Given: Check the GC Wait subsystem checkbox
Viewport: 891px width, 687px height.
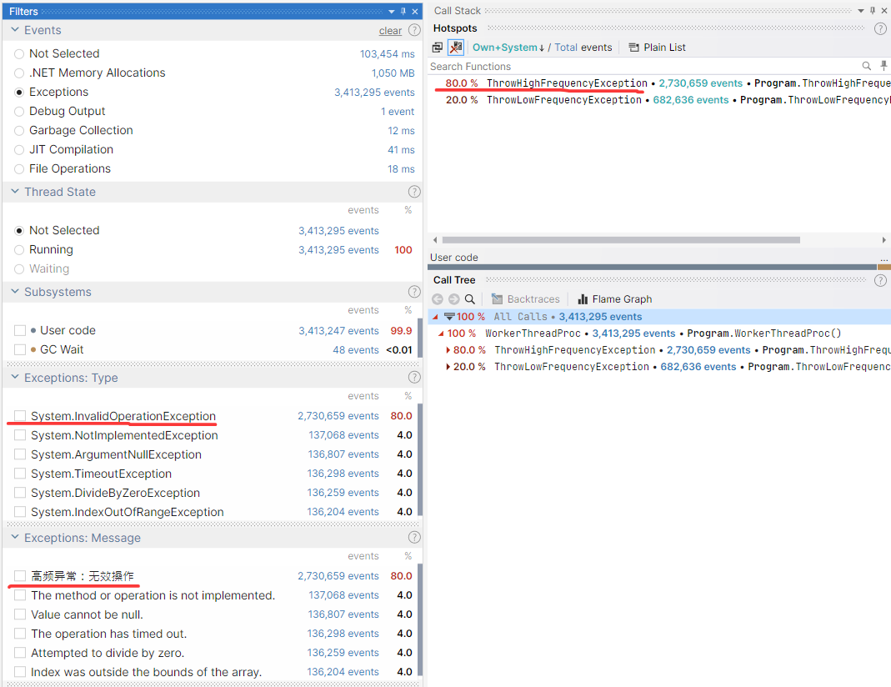Looking at the screenshot, I should [x=20, y=349].
